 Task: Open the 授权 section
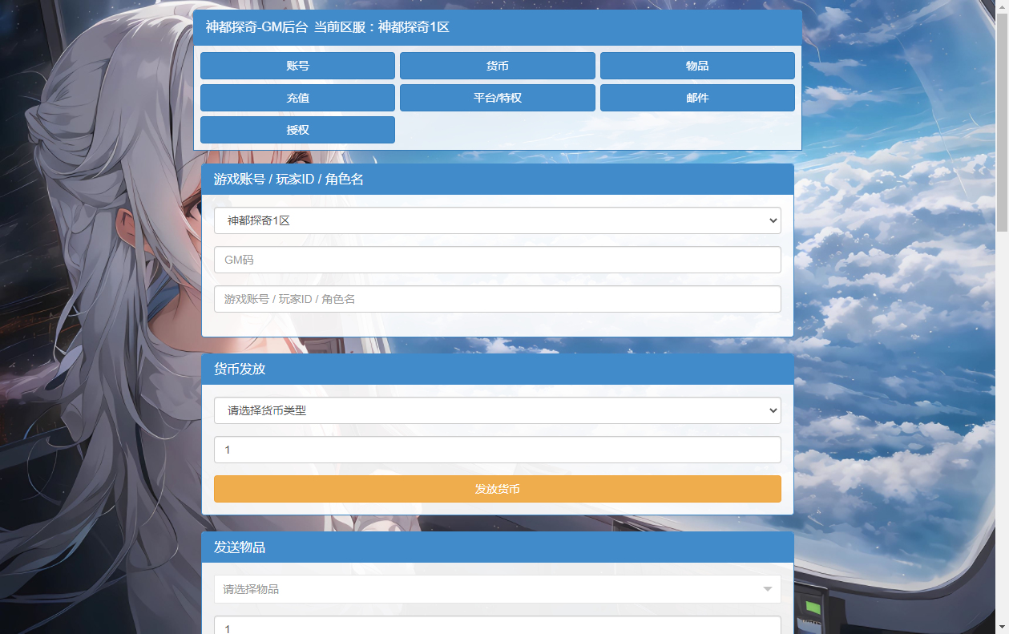point(297,130)
